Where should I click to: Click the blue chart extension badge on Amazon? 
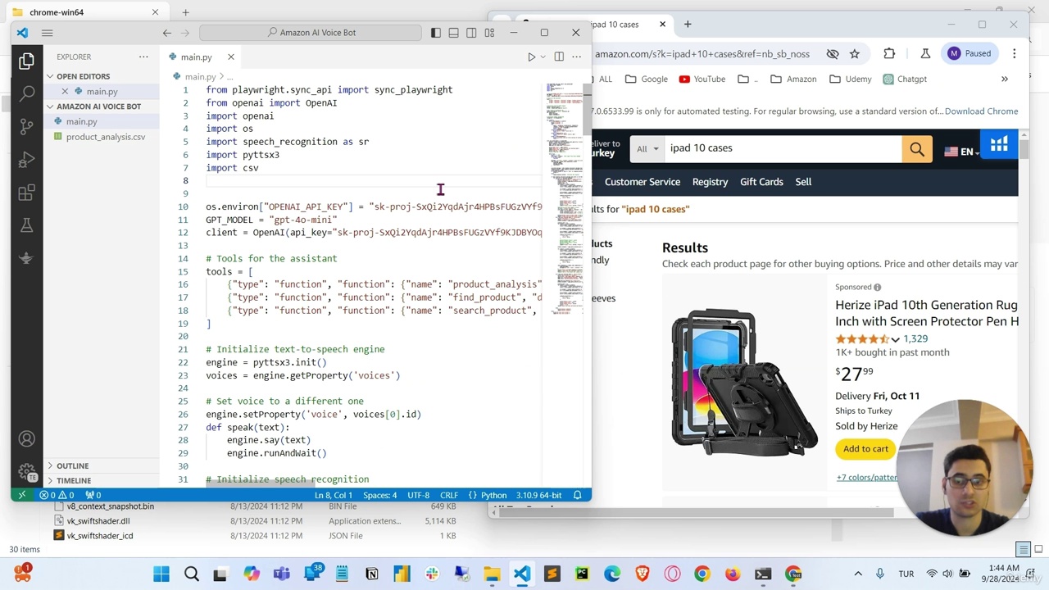point(999,145)
